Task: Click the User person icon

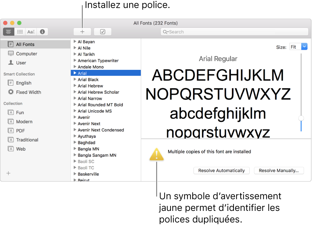Action: [x=11, y=62]
